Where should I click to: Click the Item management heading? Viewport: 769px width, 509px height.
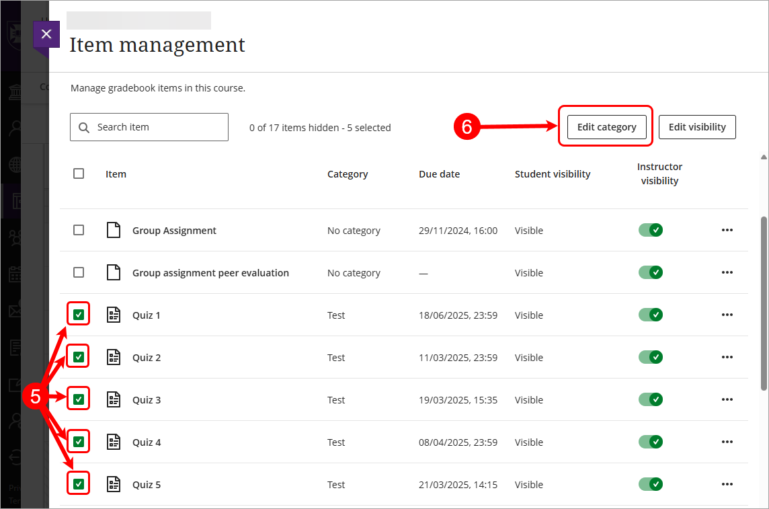point(157,44)
